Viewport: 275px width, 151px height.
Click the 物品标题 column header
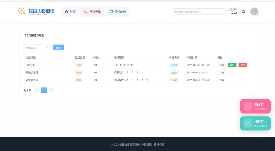click(31, 58)
